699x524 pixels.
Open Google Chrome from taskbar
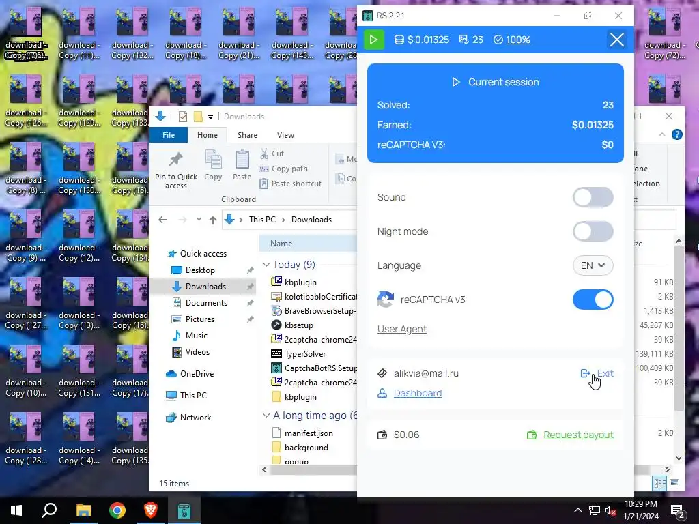[x=117, y=510]
